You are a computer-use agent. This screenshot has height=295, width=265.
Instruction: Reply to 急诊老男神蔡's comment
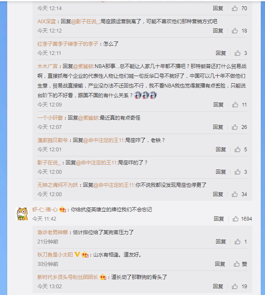tap(221, 241)
